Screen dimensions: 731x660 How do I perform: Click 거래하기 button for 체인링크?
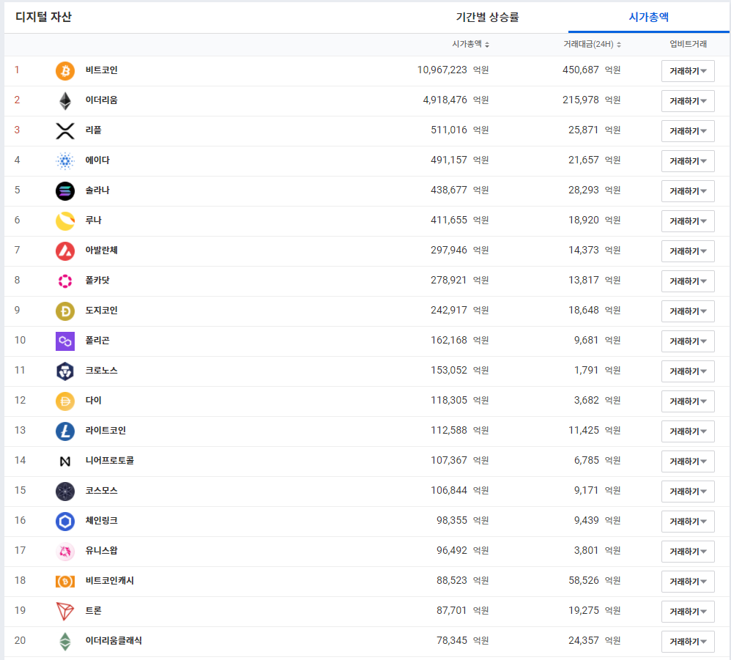click(x=688, y=522)
